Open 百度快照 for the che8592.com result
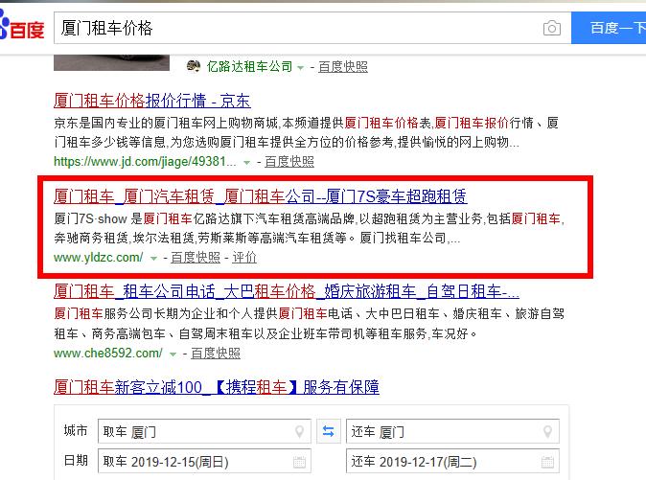The height and width of the screenshot is (480, 646). point(216,354)
